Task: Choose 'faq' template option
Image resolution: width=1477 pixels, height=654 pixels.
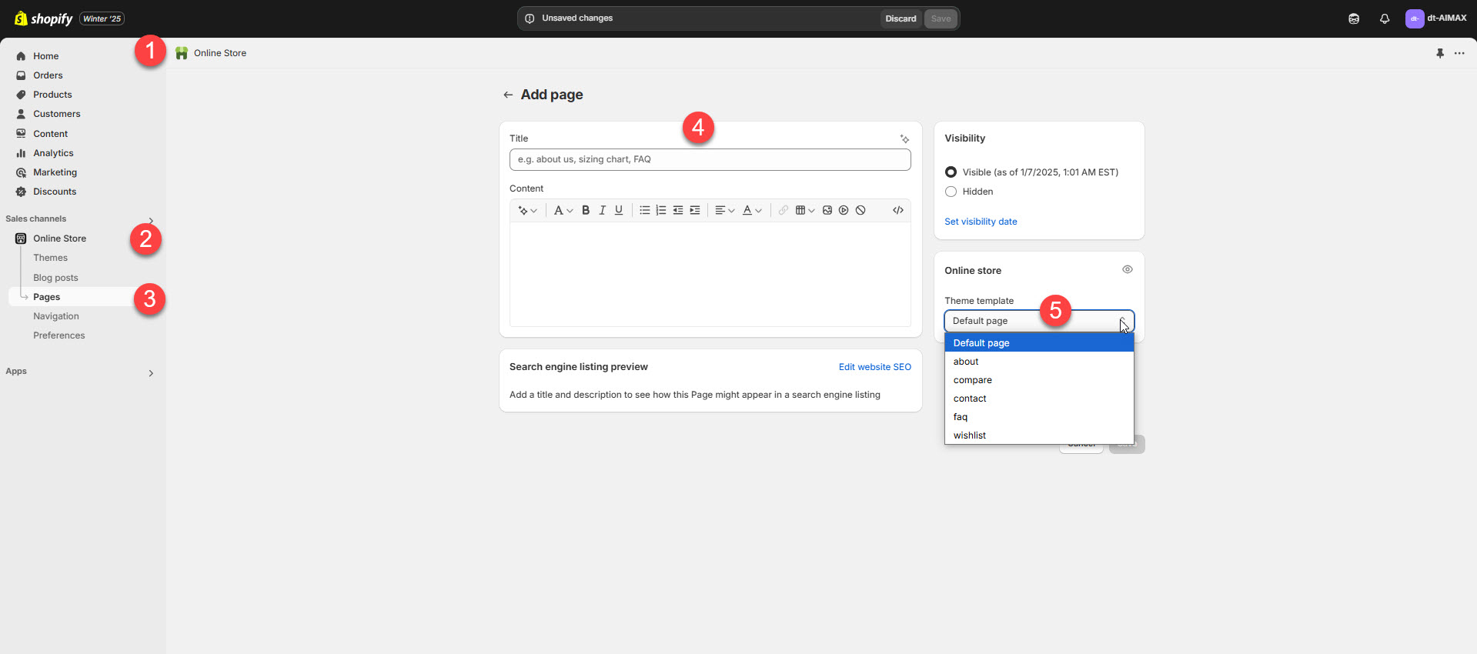Action: pos(961,417)
